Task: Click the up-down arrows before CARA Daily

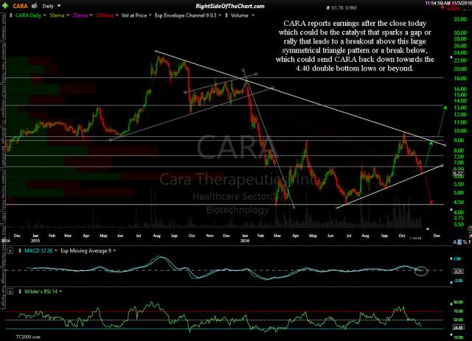Action: 11,15
